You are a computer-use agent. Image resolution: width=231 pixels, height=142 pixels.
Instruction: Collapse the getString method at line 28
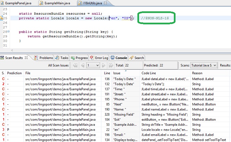point(9,32)
